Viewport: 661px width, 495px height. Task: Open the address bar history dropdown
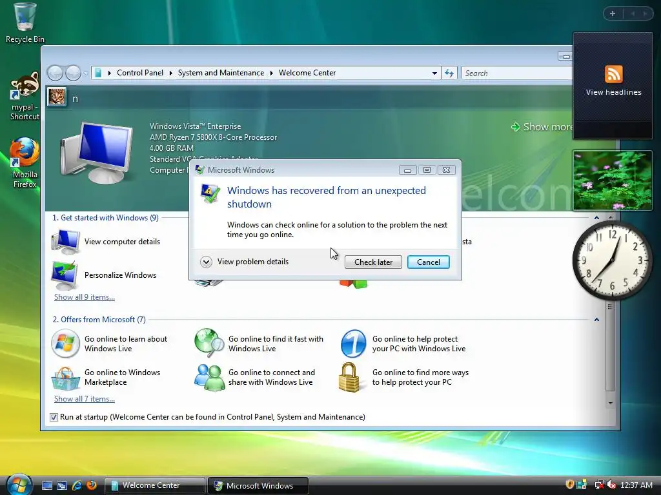[434, 73]
